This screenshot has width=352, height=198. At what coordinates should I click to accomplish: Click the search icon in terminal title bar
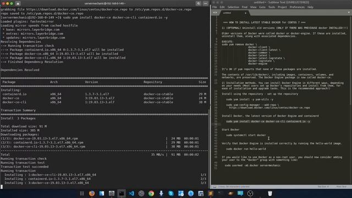coord(199,3)
